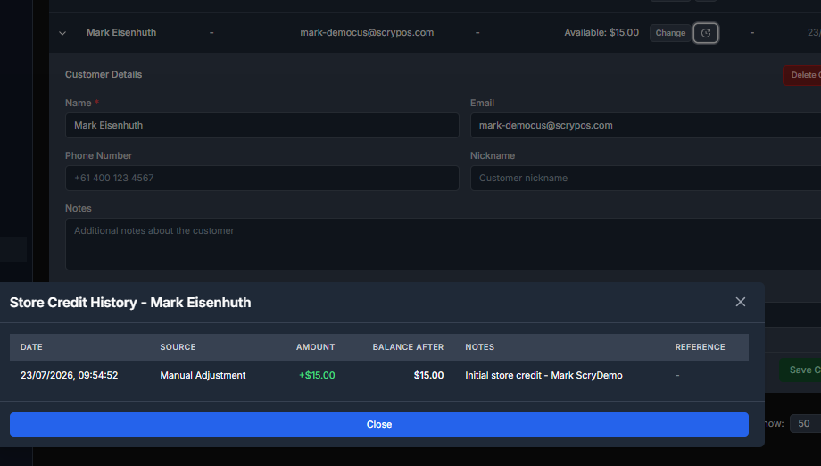Select the Initial store credit note text
The height and width of the screenshot is (466, 821).
pos(543,376)
